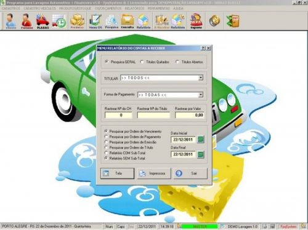Click the Caps indicator in status bar
The height and width of the screenshot is (230, 308).
121,226
